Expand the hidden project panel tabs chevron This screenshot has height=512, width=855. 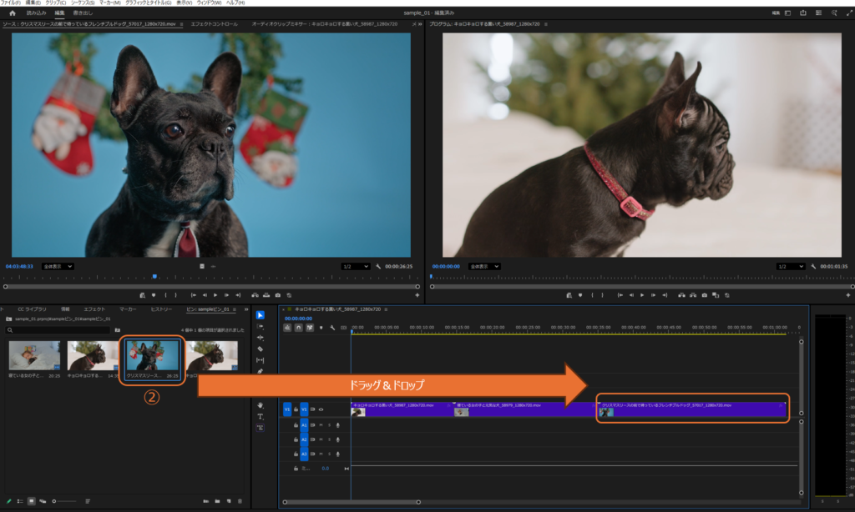click(x=245, y=309)
